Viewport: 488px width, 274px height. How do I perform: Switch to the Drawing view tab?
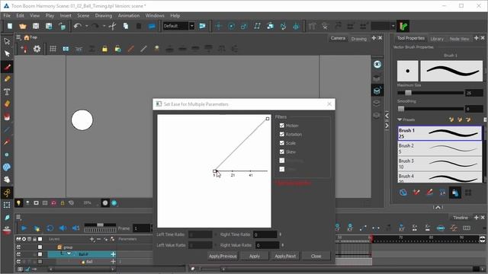point(359,39)
